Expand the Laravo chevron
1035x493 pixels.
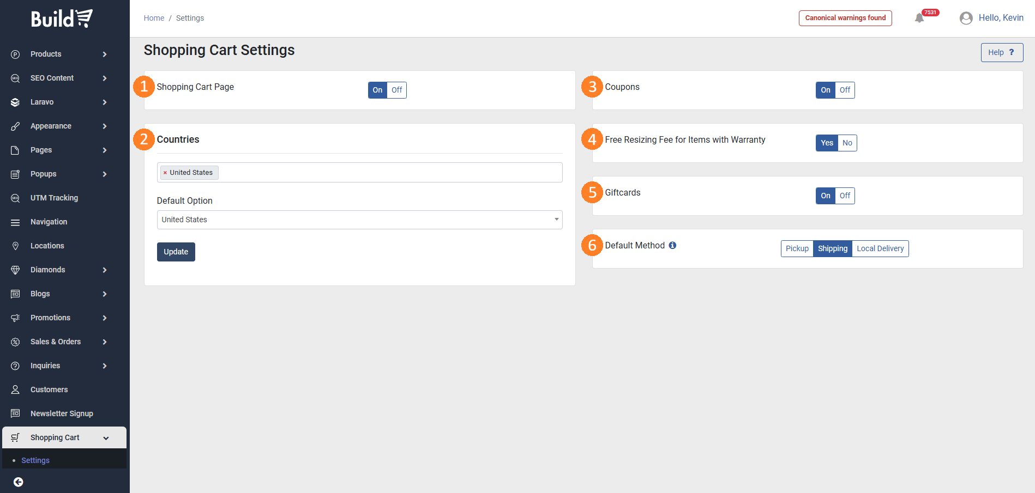click(x=105, y=102)
